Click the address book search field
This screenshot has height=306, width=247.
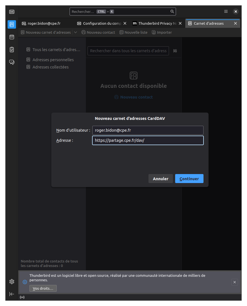128,51
